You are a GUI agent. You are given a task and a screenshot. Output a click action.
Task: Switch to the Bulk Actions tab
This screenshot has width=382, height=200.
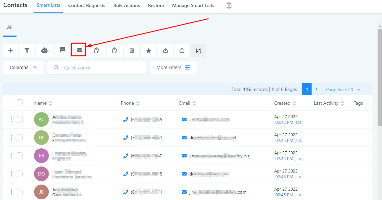click(127, 6)
